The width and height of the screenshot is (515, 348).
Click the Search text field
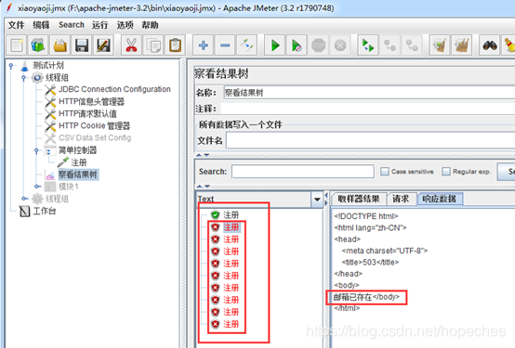tap(302, 171)
